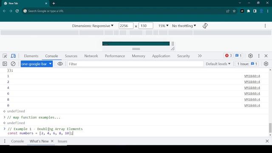Screen dimensions: 272x153
Task: Create a live expression with eye icon
Action: point(60,64)
